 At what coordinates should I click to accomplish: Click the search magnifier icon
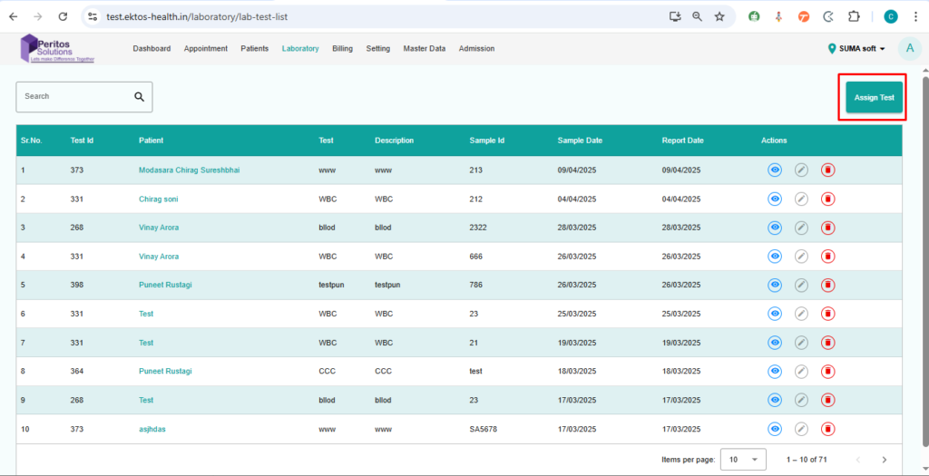[139, 97]
